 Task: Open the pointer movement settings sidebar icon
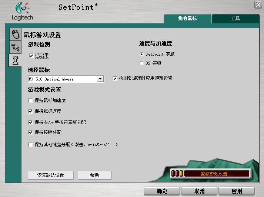pyautogui.click(x=15, y=47)
